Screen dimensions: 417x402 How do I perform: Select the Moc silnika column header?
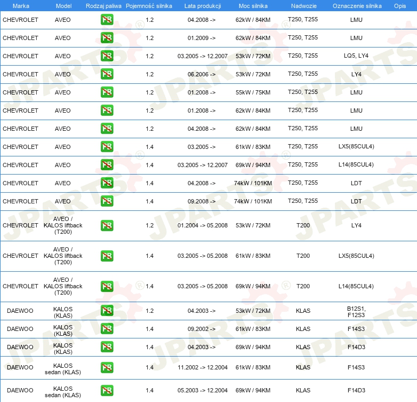click(x=253, y=5)
